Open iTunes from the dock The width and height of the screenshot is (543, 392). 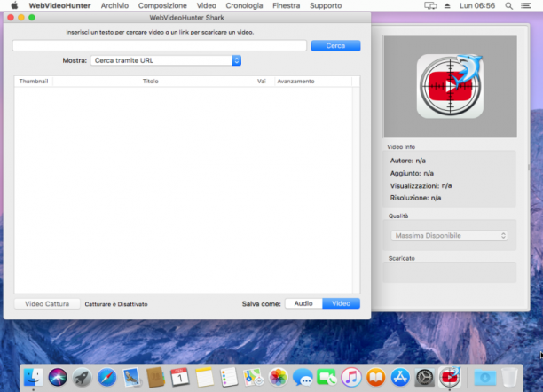click(x=351, y=377)
